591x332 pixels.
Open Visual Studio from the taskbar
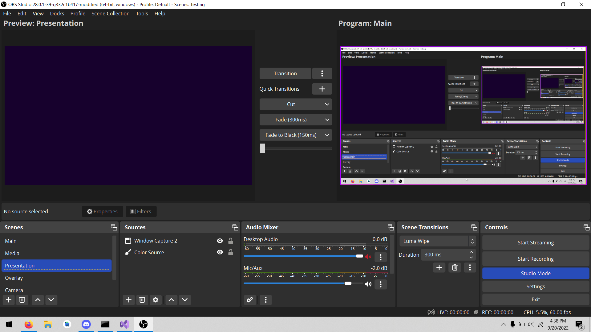coord(124,324)
